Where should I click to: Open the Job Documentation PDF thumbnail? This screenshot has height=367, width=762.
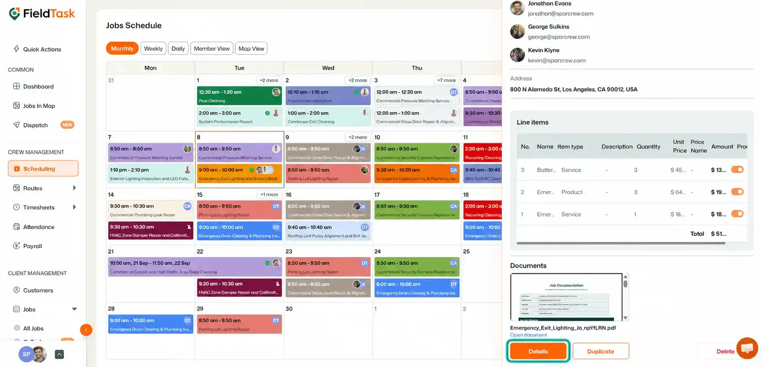tap(566, 297)
